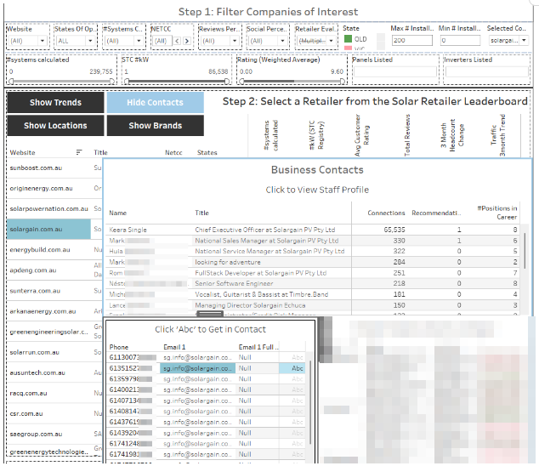Select energybuild.com.au row
539x466 pixels.
(x=40, y=250)
